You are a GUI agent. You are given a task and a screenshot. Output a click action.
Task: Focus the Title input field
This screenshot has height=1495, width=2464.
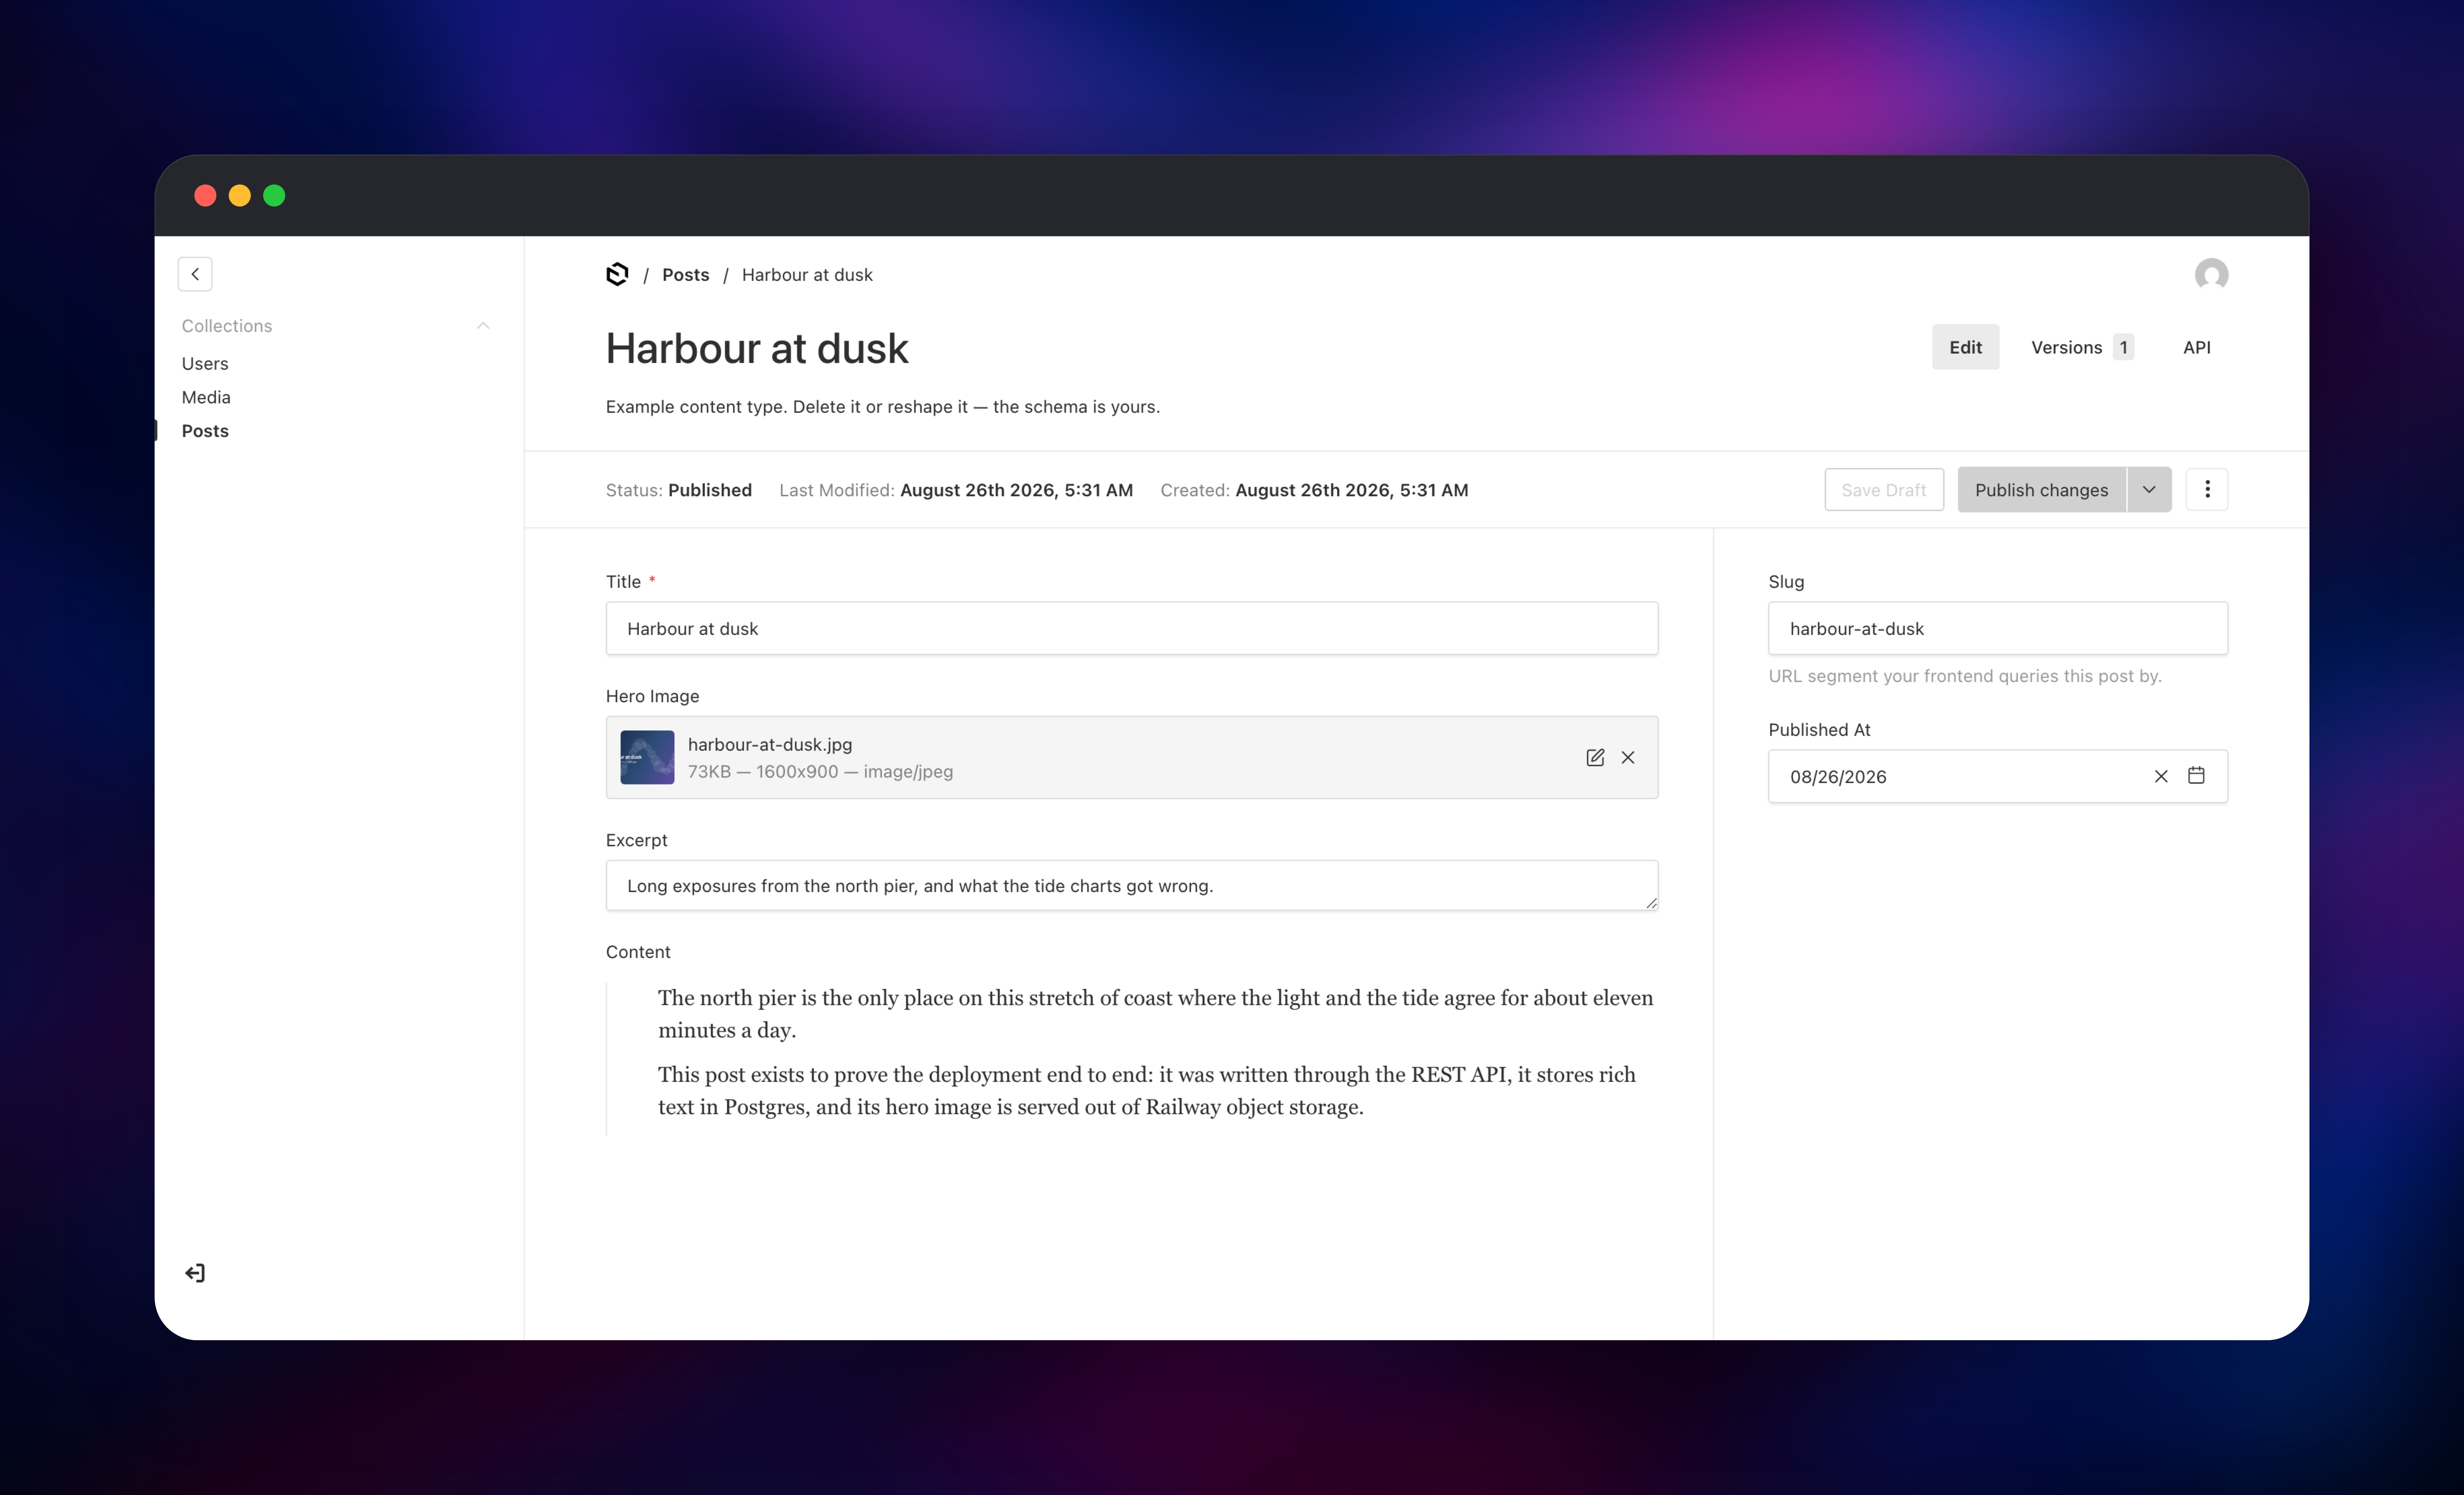(x=1132, y=629)
